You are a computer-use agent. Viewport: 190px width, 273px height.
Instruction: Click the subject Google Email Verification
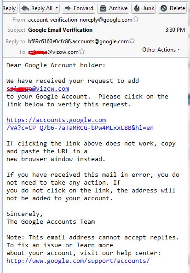tap(60, 30)
